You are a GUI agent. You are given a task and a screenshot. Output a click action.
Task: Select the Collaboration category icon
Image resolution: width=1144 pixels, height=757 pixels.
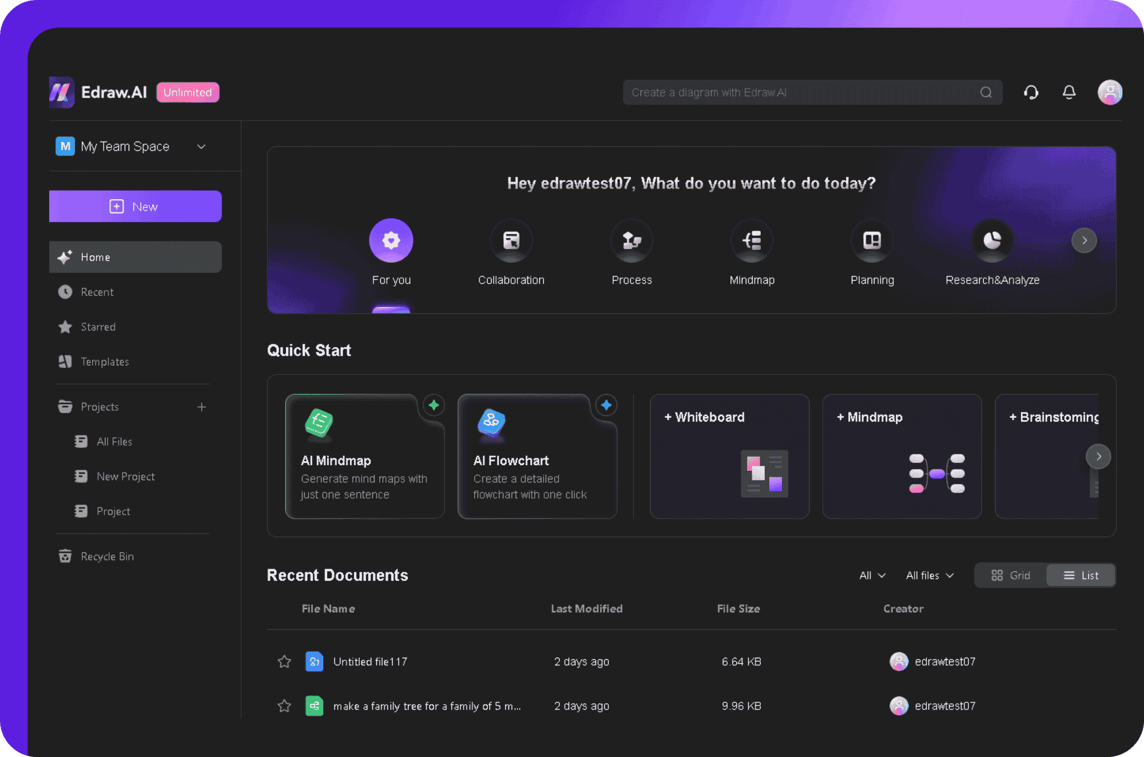coord(511,240)
